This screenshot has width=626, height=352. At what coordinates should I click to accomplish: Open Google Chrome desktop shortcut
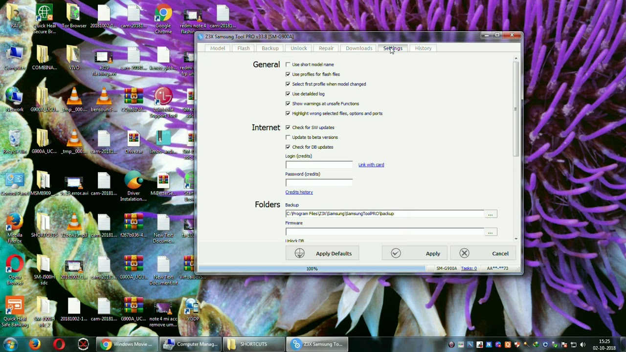pos(163,20)
